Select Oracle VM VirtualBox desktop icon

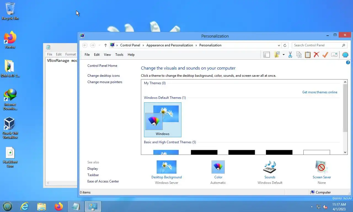click(10, 128)
